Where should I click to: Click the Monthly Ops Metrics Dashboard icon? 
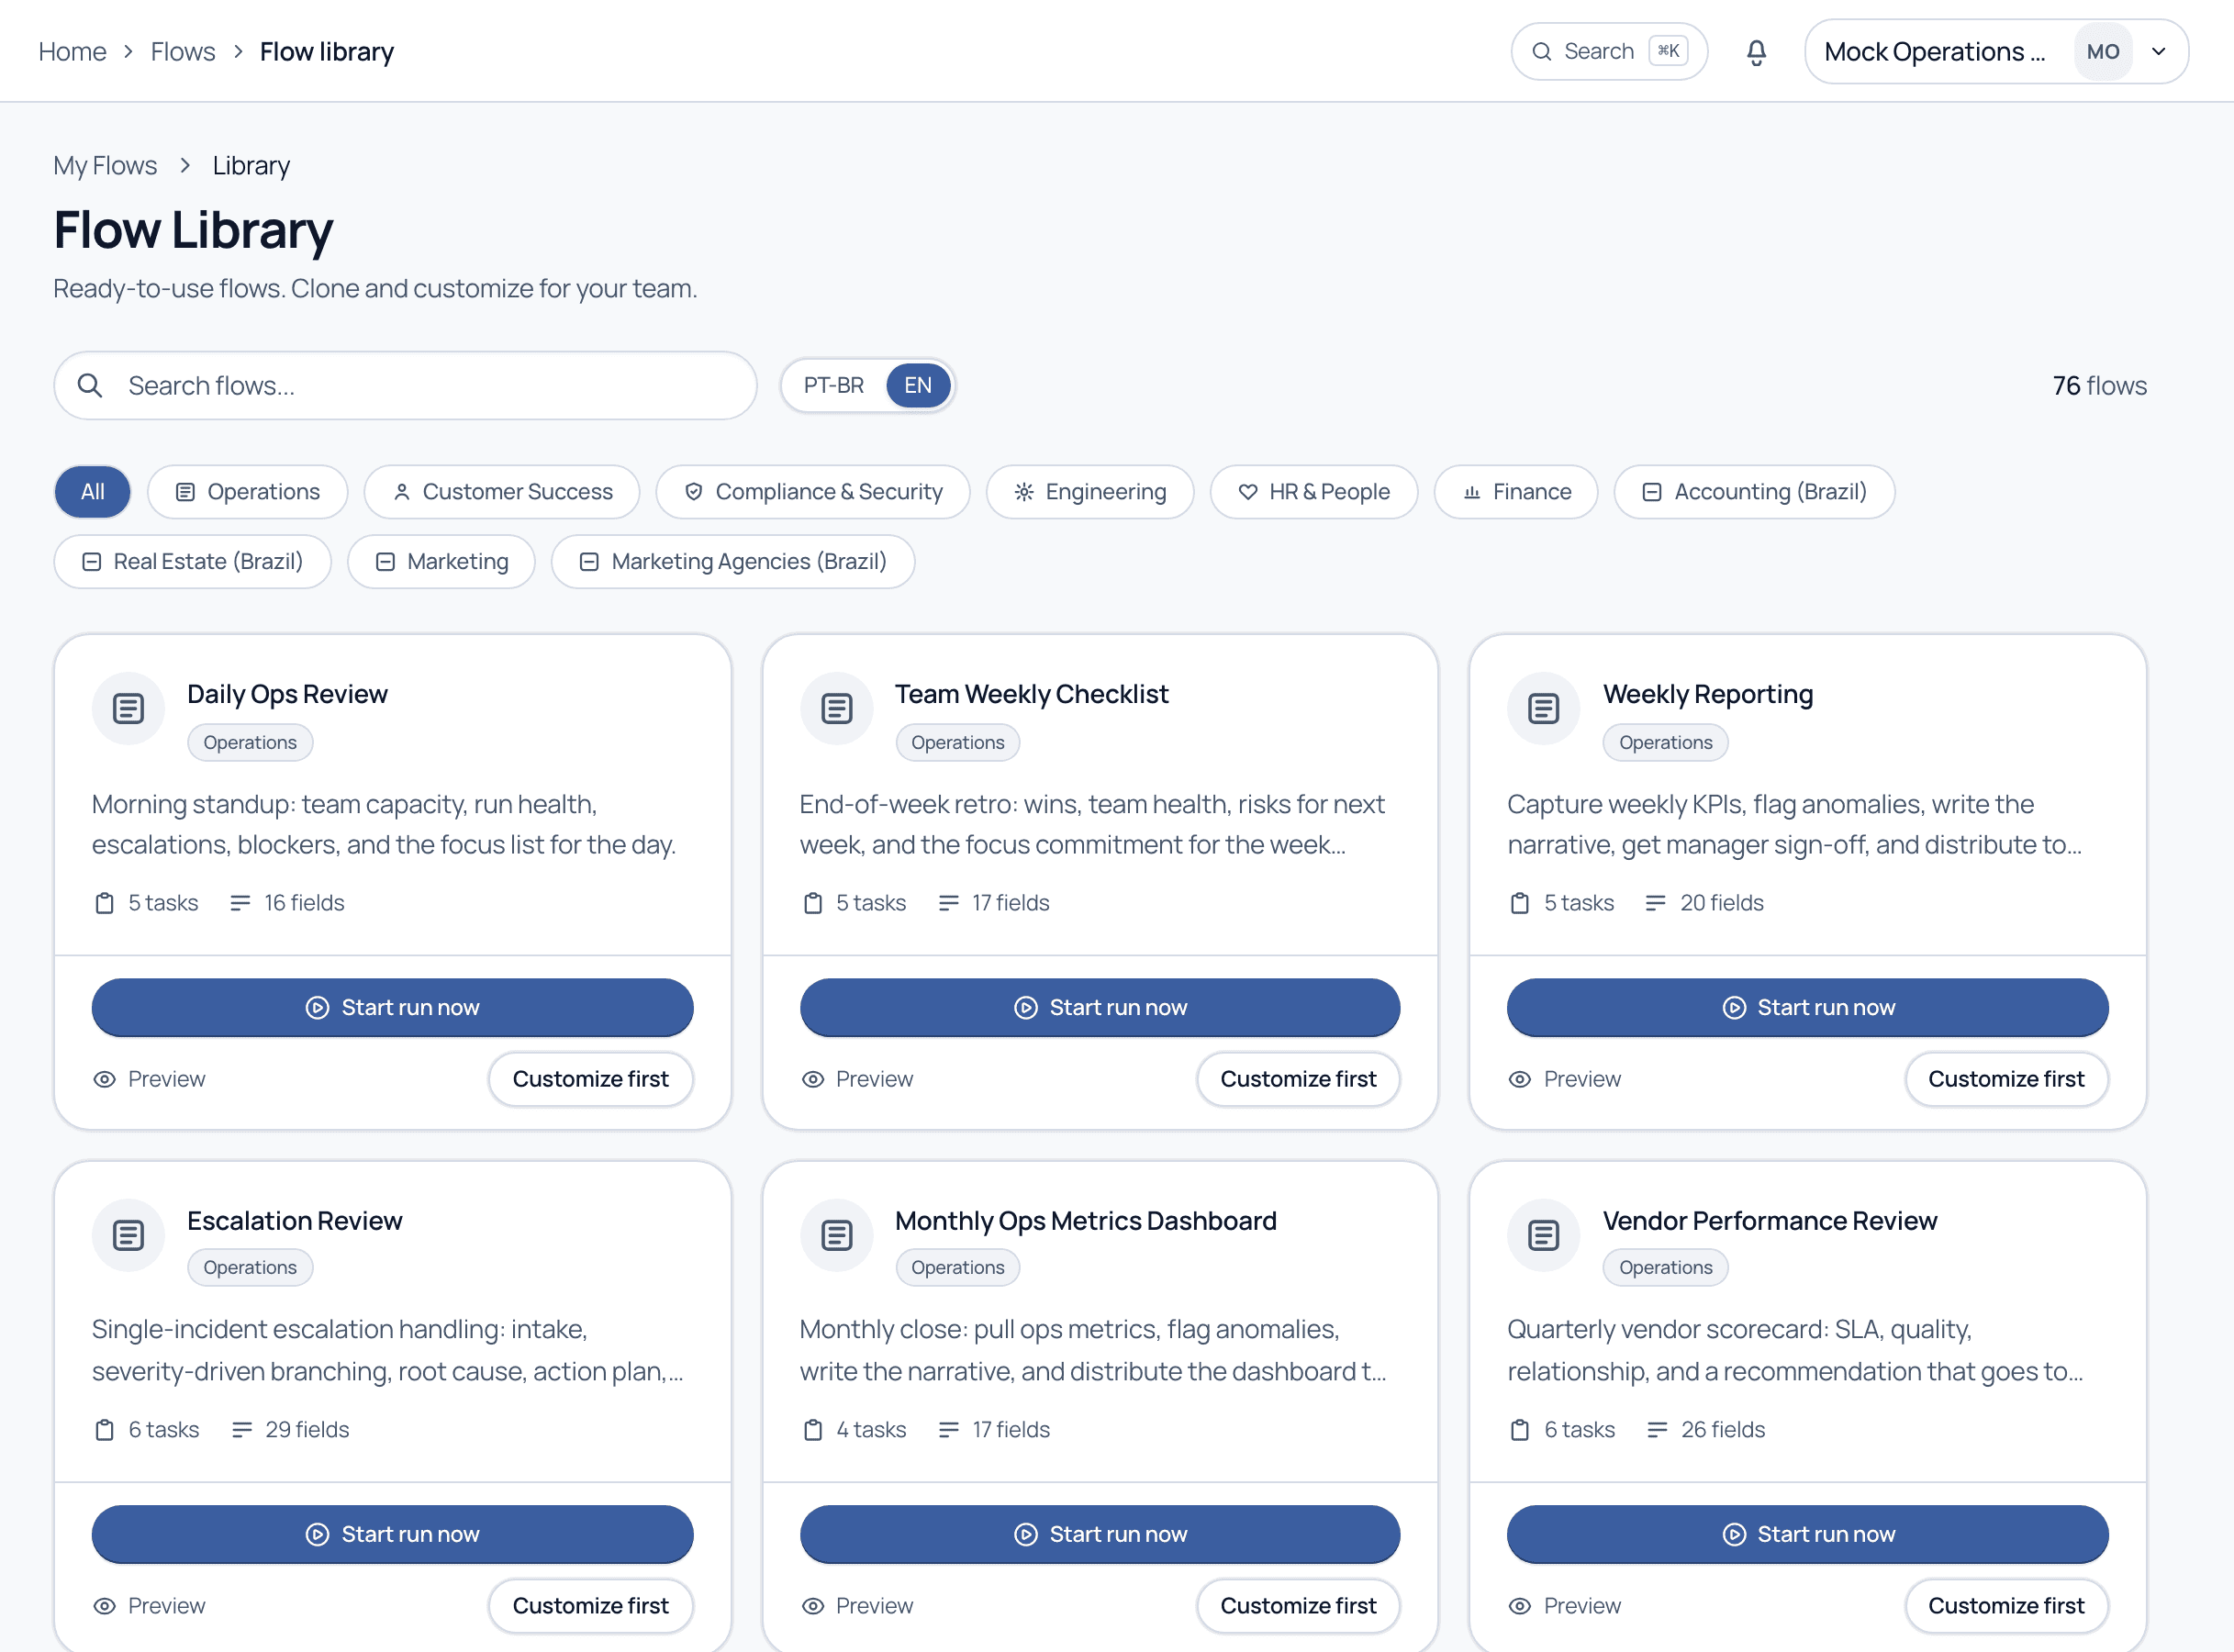(836, 1236)
